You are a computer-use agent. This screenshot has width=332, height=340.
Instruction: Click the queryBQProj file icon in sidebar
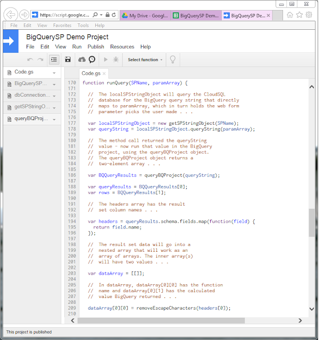(10, 119)
